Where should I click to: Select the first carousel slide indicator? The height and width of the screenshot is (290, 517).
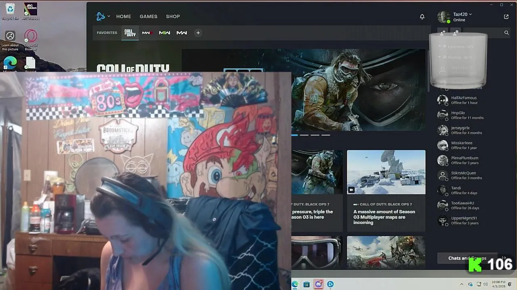294,135
